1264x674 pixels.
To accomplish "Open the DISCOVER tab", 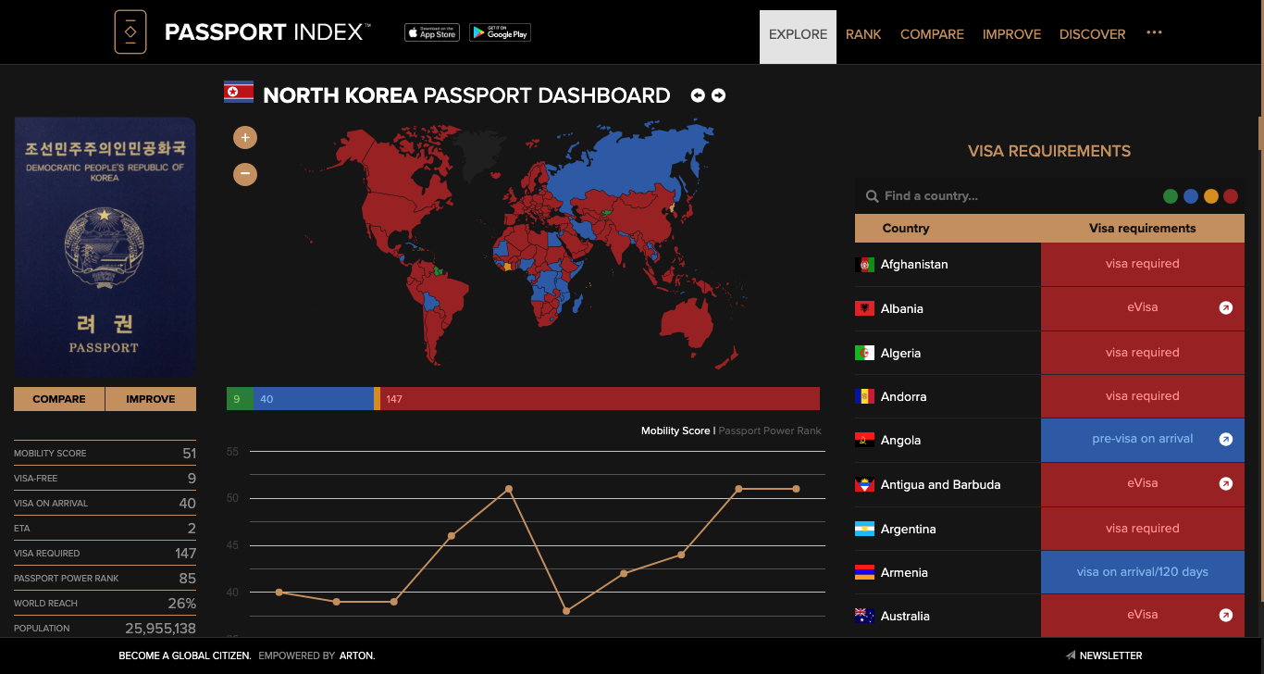I will point(1093,34).
